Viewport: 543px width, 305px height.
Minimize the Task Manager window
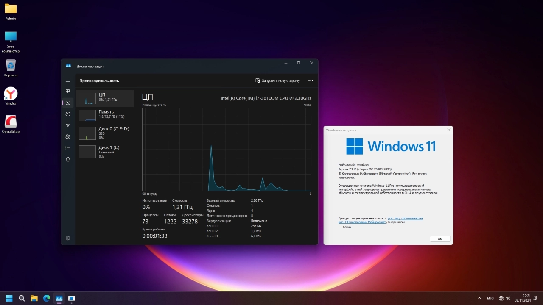point(285,63)
